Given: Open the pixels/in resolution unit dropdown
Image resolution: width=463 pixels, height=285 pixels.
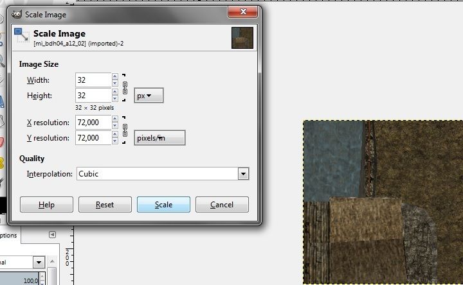Looking at the screenshot, I should pyautogui.click(x=159, y=138).
